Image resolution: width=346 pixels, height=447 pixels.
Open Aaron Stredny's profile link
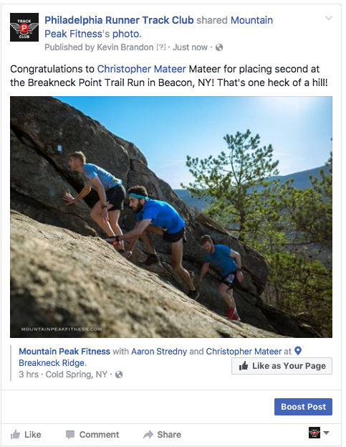(x=159, y=352)
